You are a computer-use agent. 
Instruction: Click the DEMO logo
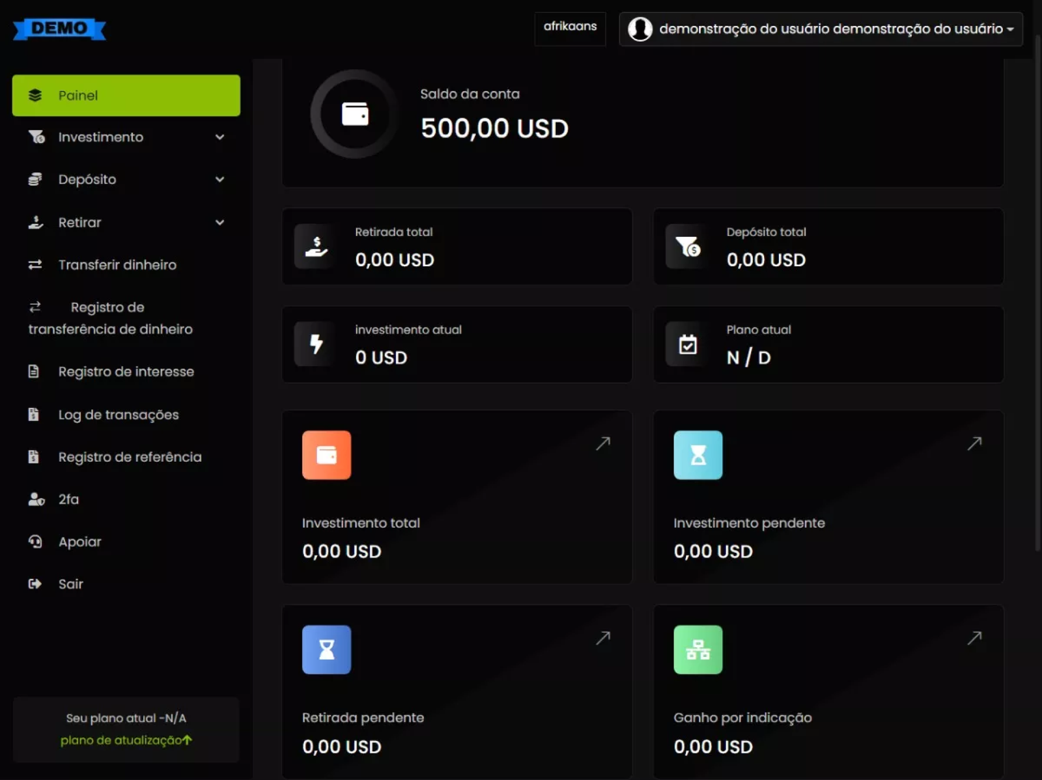(59, 29)
